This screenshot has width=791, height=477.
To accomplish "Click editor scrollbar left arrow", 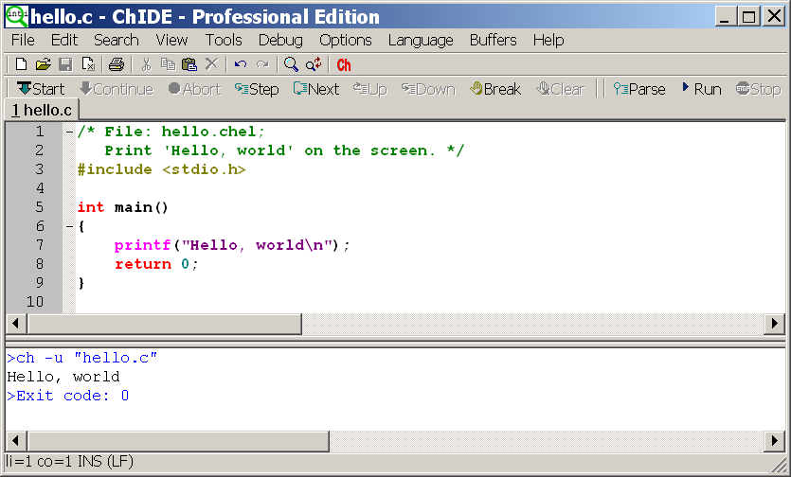I will tap(16, 324).
